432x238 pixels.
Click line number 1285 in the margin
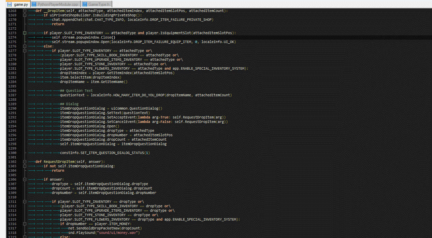pyautogui.click(x=12, y=86)
